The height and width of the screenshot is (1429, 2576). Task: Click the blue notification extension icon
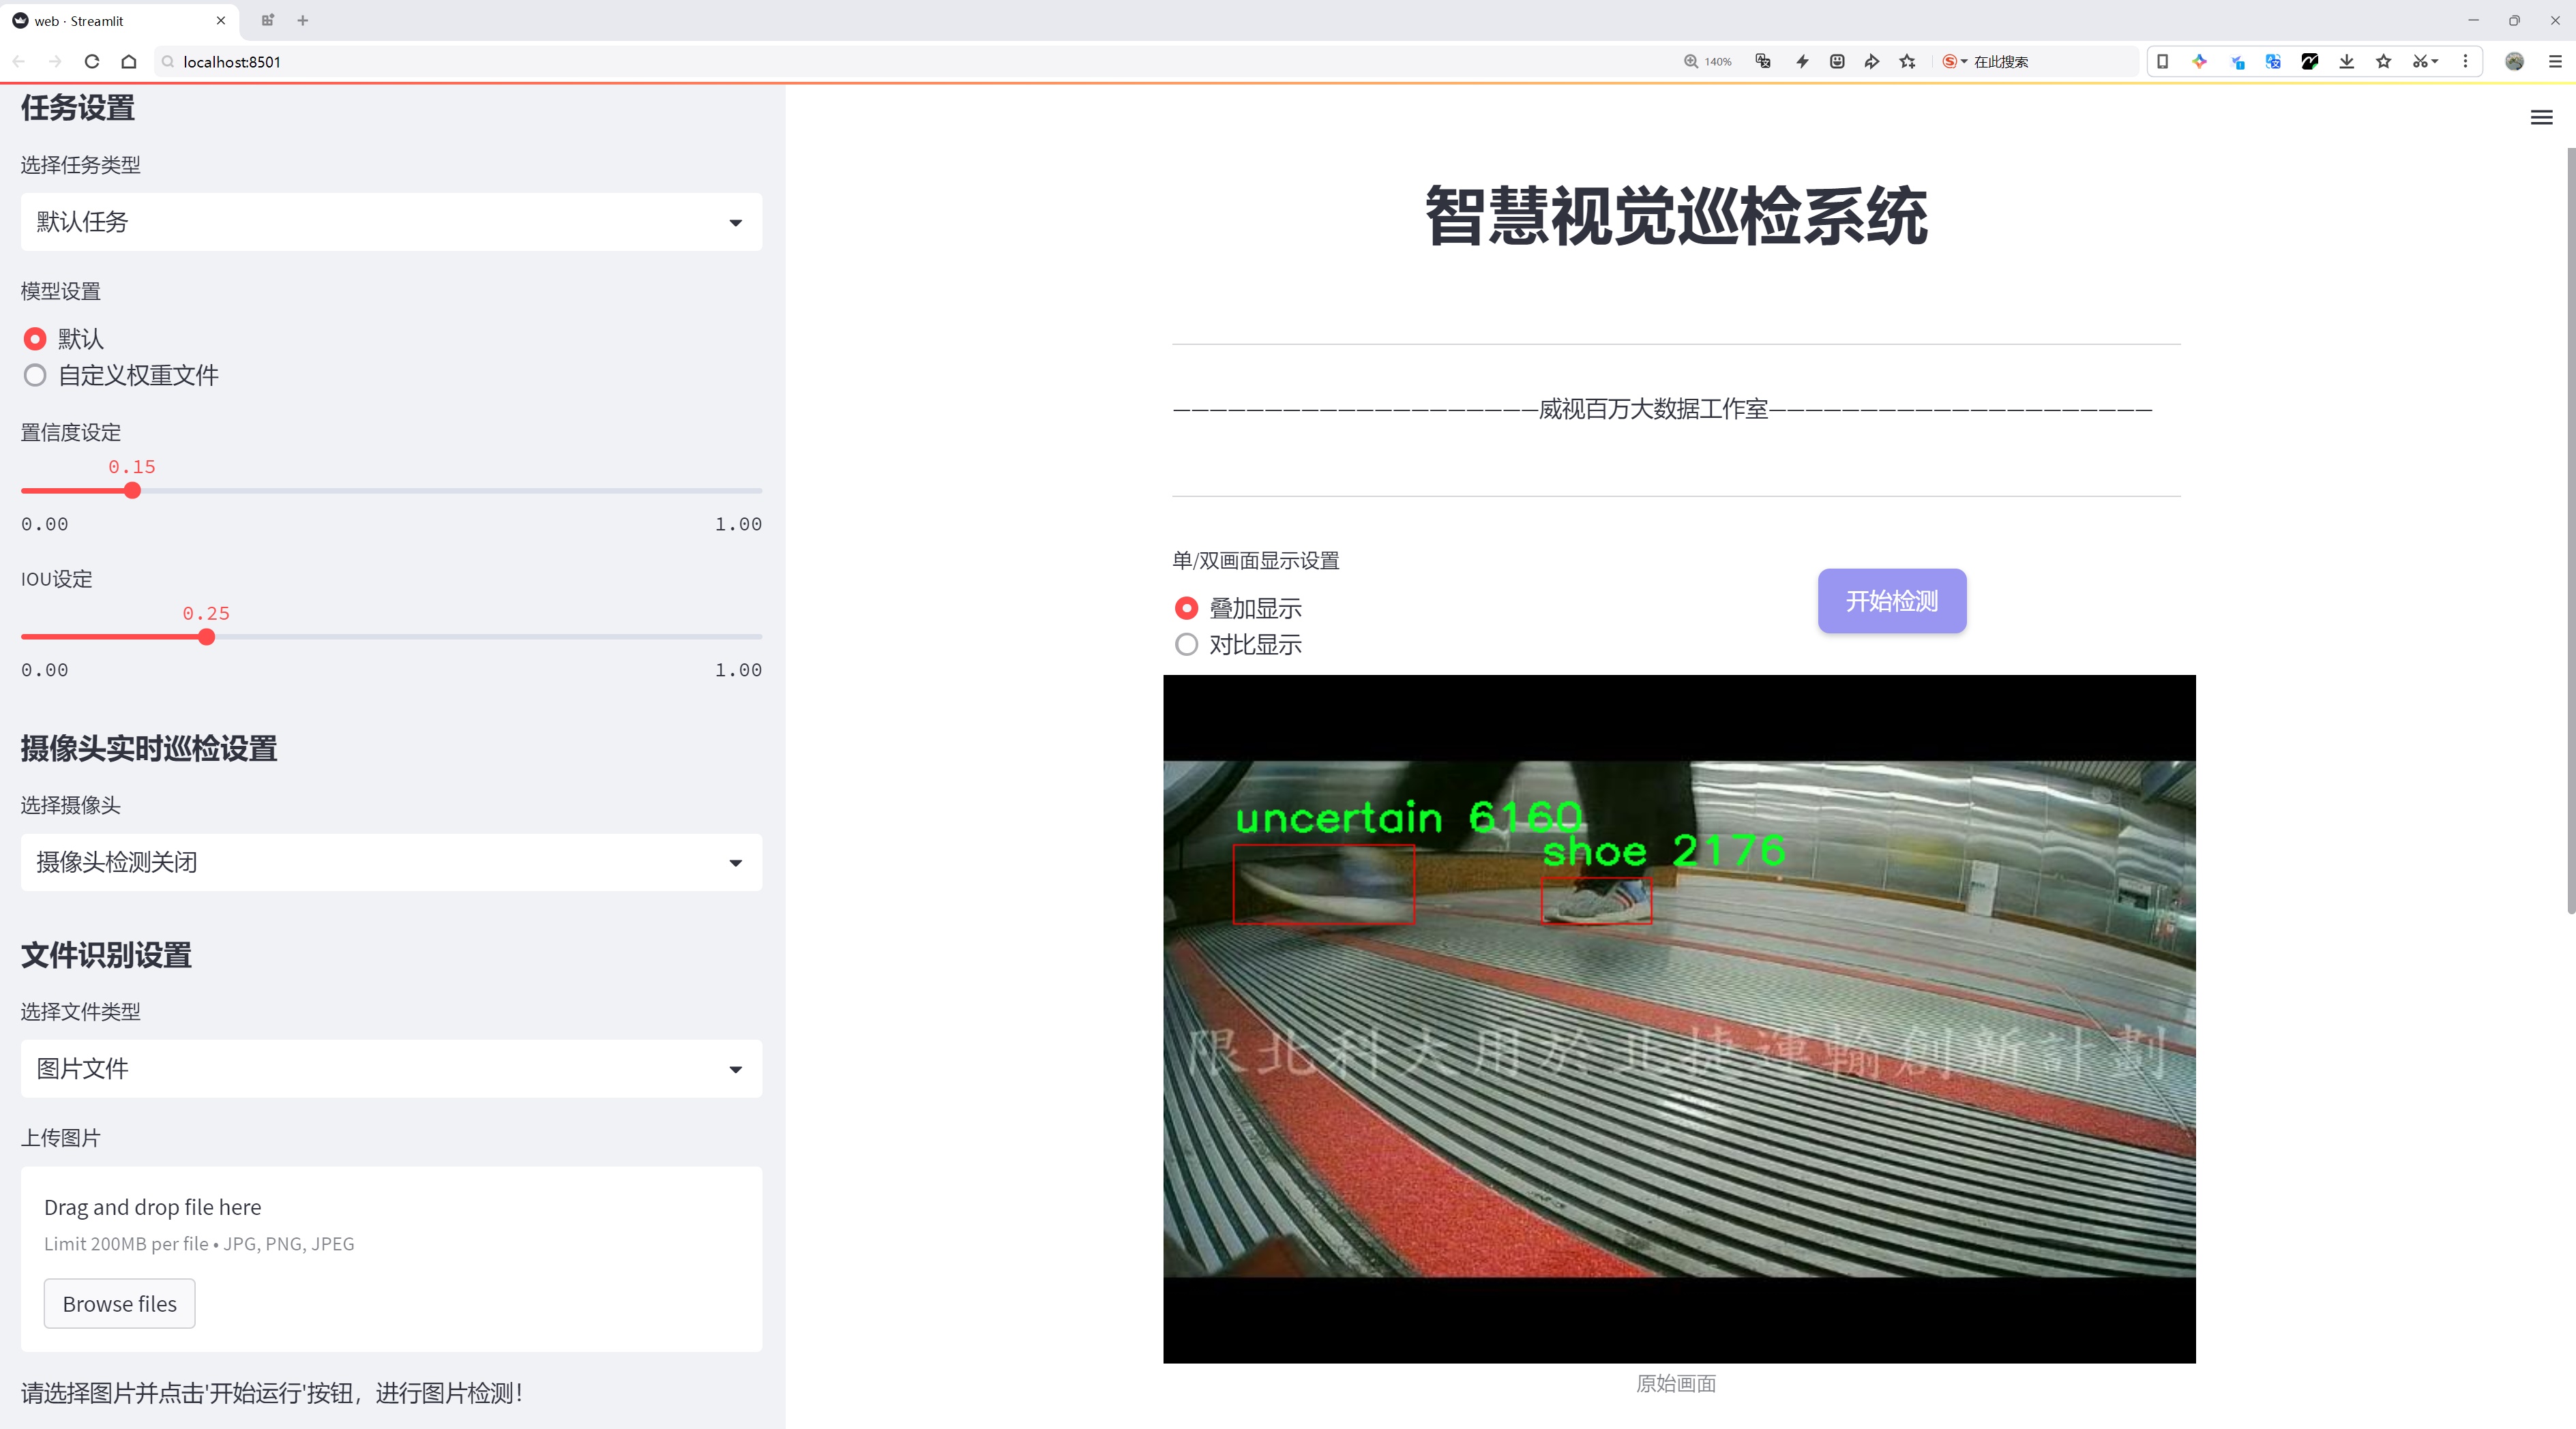pyautogui.click(x=2237, y=62)
